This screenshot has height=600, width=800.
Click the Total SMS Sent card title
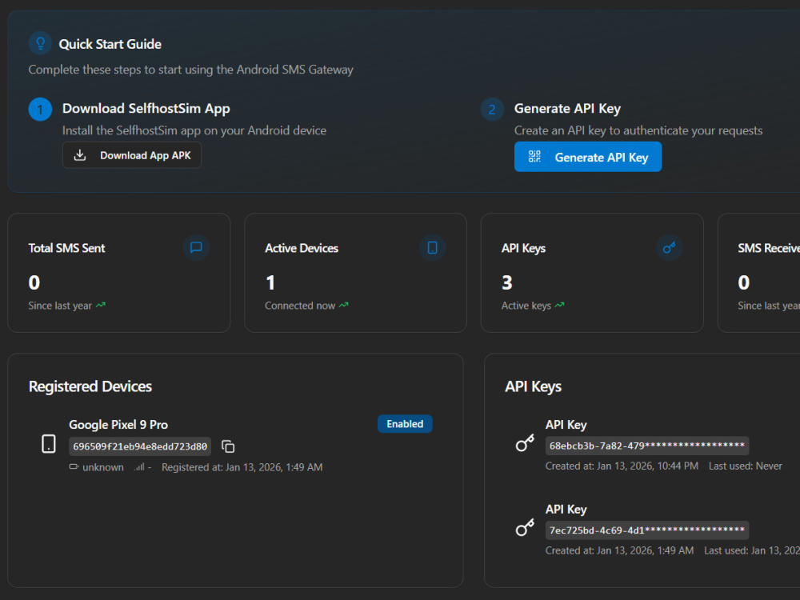(x=67, y=248)
